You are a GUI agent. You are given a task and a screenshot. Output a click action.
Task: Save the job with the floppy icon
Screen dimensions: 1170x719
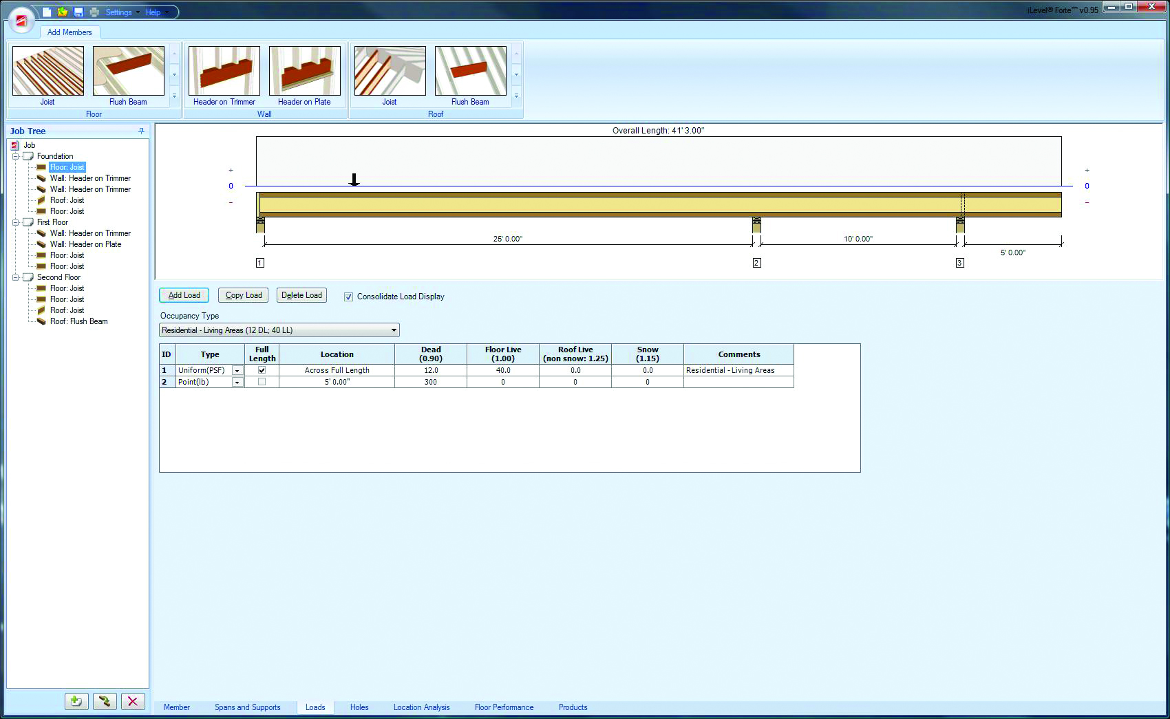[78, 12]
